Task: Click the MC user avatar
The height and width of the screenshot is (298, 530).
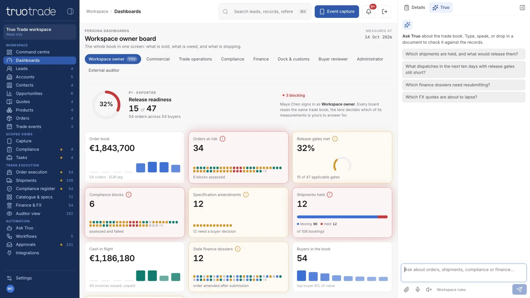Action: coord(10,289)
